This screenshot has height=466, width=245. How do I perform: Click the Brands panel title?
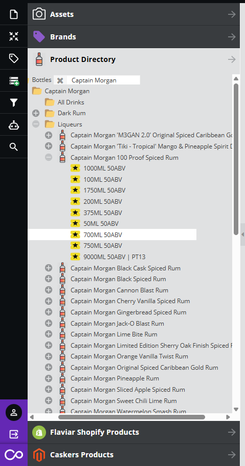tap(63, 37)
